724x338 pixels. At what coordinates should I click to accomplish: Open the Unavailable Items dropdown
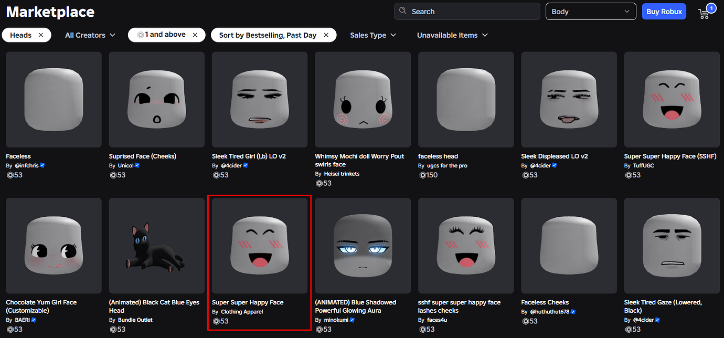pos(452,35)
